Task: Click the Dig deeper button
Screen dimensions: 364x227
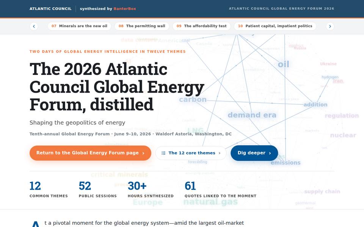Action: pyautogui.click(x=254, y=153)
